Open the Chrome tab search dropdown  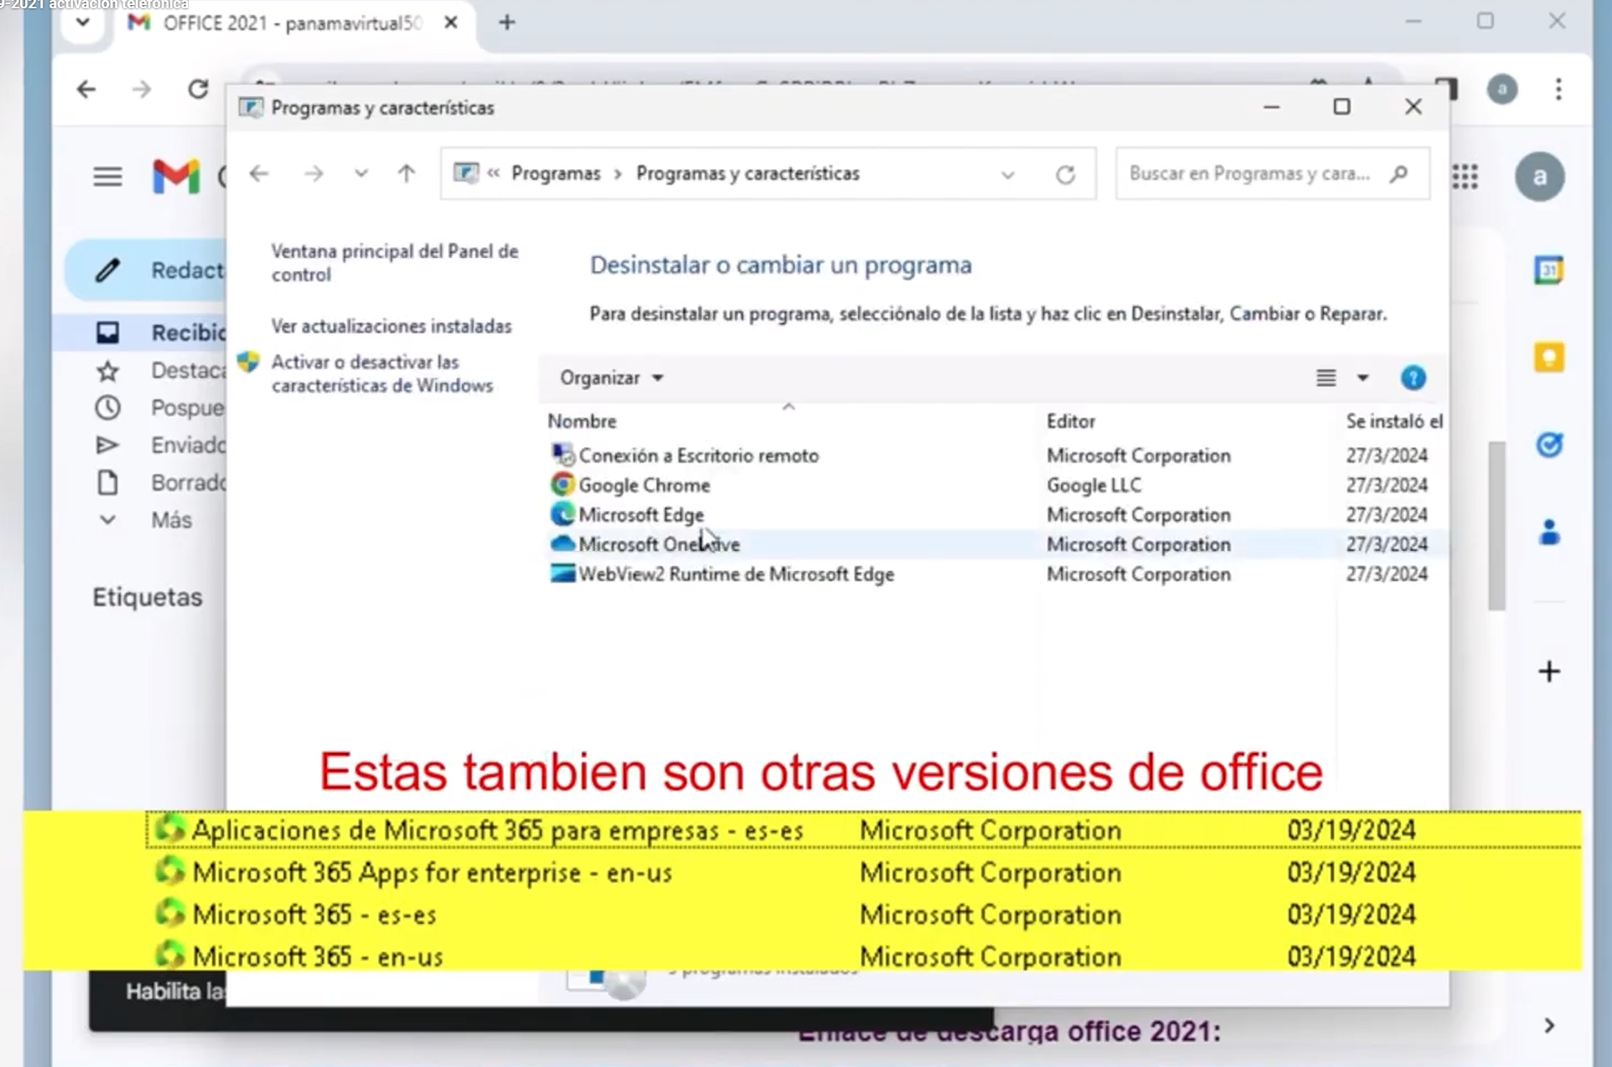click(82, 22)
